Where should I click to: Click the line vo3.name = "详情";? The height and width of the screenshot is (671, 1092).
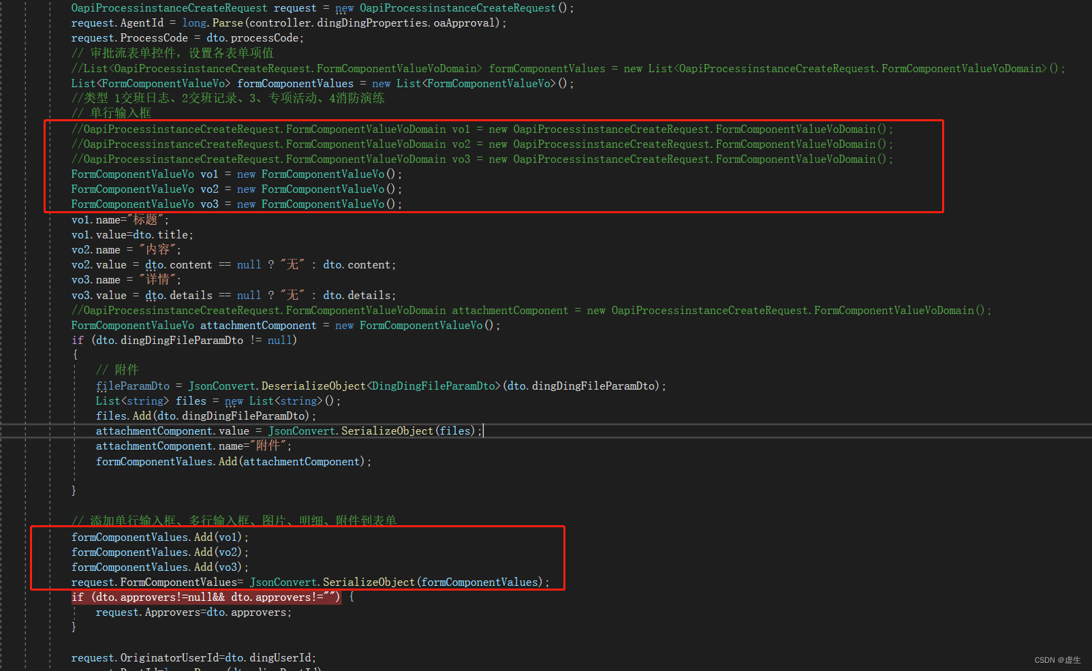[x=126, y=280]
